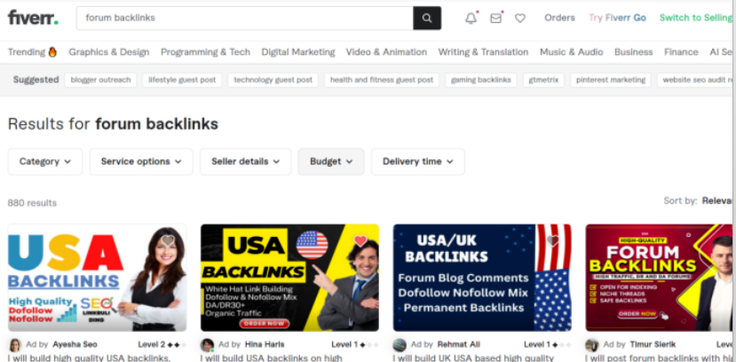Image resolution: width=736 pixels, height=362 pixels.
Task: Toggle heart on Hina Haris's gig
Action: coord(360,240)
